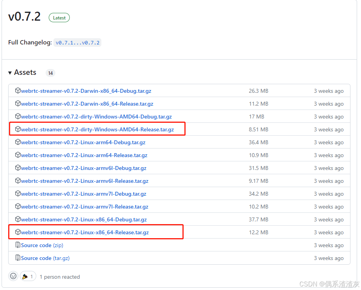Screen dimensions: 361x290
Task: Download dirty-Windows-AMD64-Release.tar.gz asset
Action: coord(97,129)
